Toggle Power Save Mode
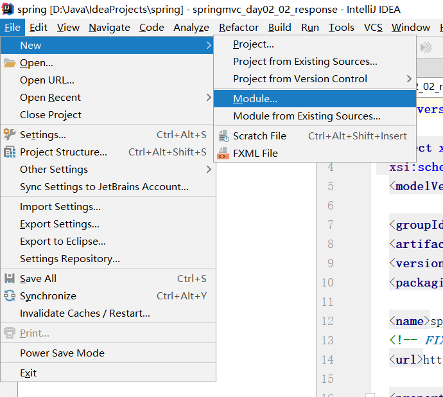 click(62, 353)
